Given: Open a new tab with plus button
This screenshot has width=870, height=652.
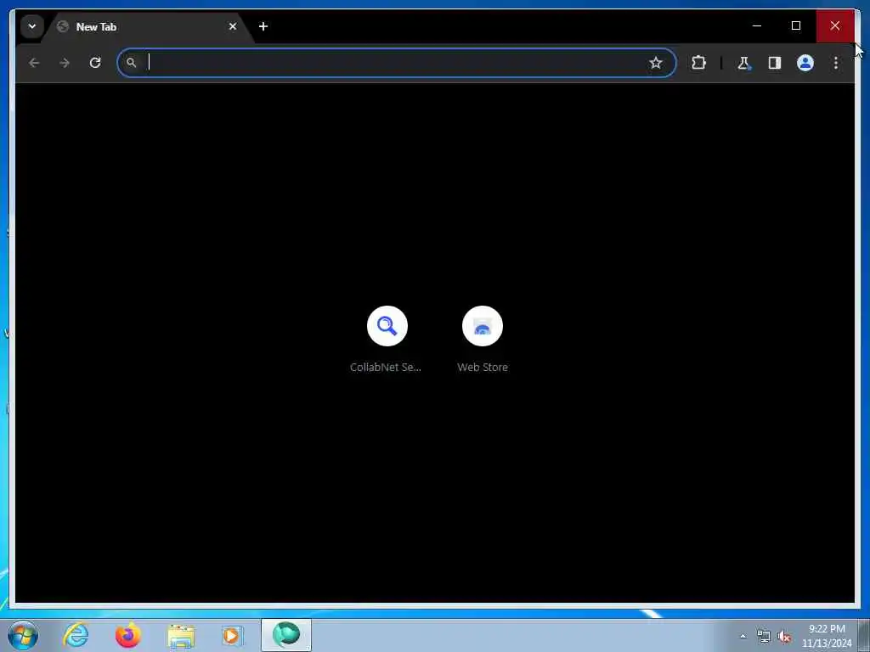Looking at the screenshot, I should click(x=263, y=26).
